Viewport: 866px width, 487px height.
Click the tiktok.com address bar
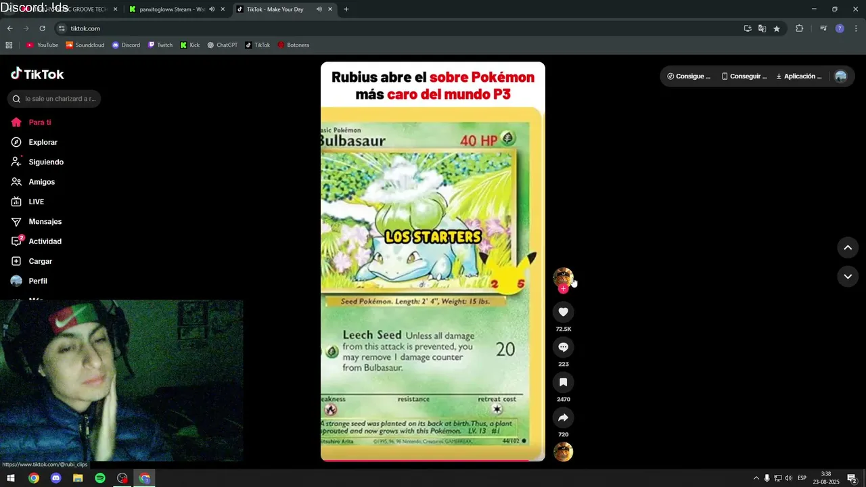pos(399,28)
